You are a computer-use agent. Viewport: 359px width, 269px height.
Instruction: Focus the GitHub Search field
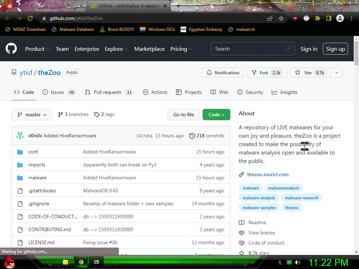(x=252, y=49)
